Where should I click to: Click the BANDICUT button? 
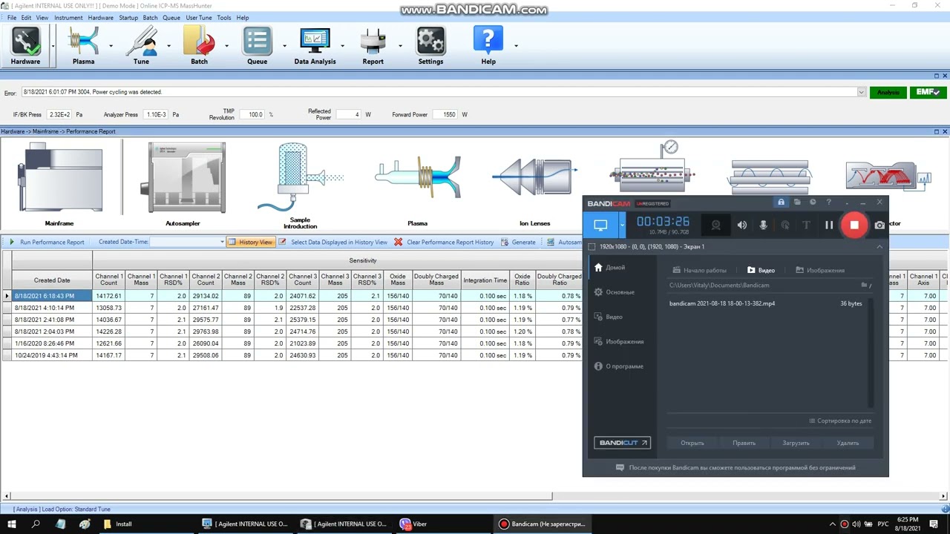(x=623, y=443)
